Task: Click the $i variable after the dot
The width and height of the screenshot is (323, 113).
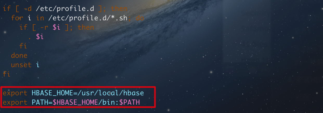Action: [x=40, y=37]
